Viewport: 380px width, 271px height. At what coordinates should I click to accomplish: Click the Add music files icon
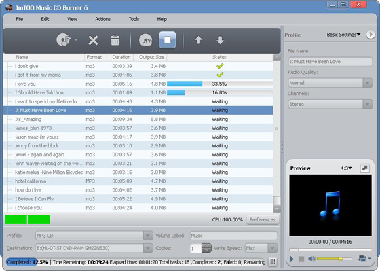click(x=64, y=40)
